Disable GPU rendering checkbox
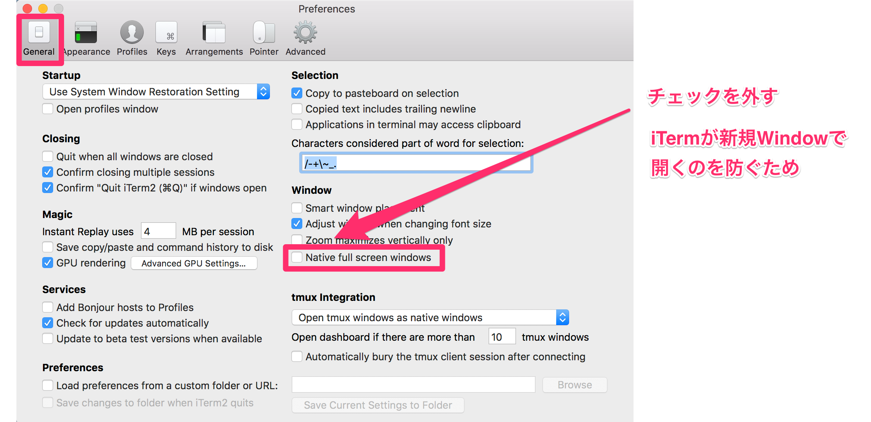The image size is (871, 422). [x=48, y=263]
